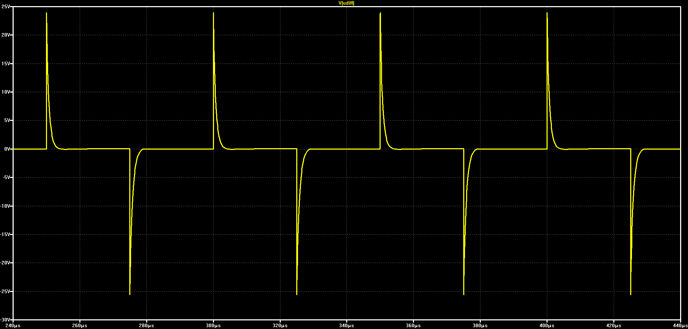The image size is (688, 329).
Task: Click the 25V label on the vertical axis
Action: point(5,6)
